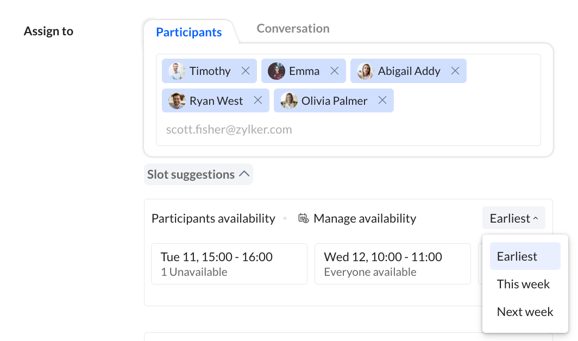Select Earliest option in dropdown list
The width and height of the screenshot is (578, 341).
[525, 256]
